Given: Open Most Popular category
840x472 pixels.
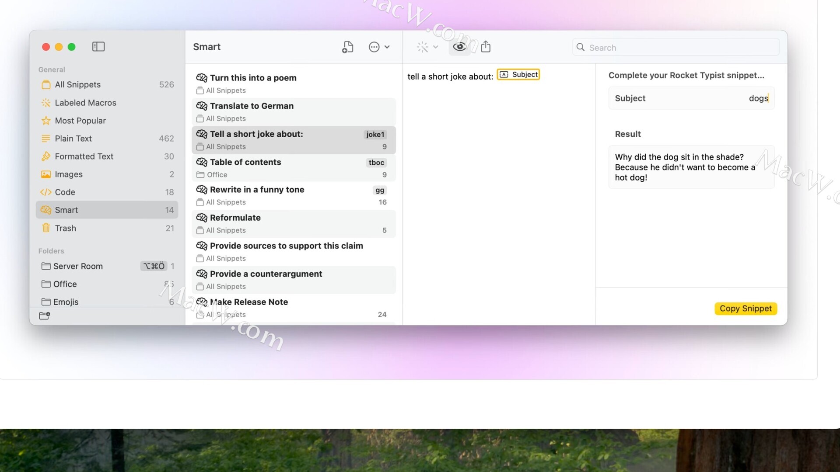Looking at the screenshot, I should [x=107, y=121].
